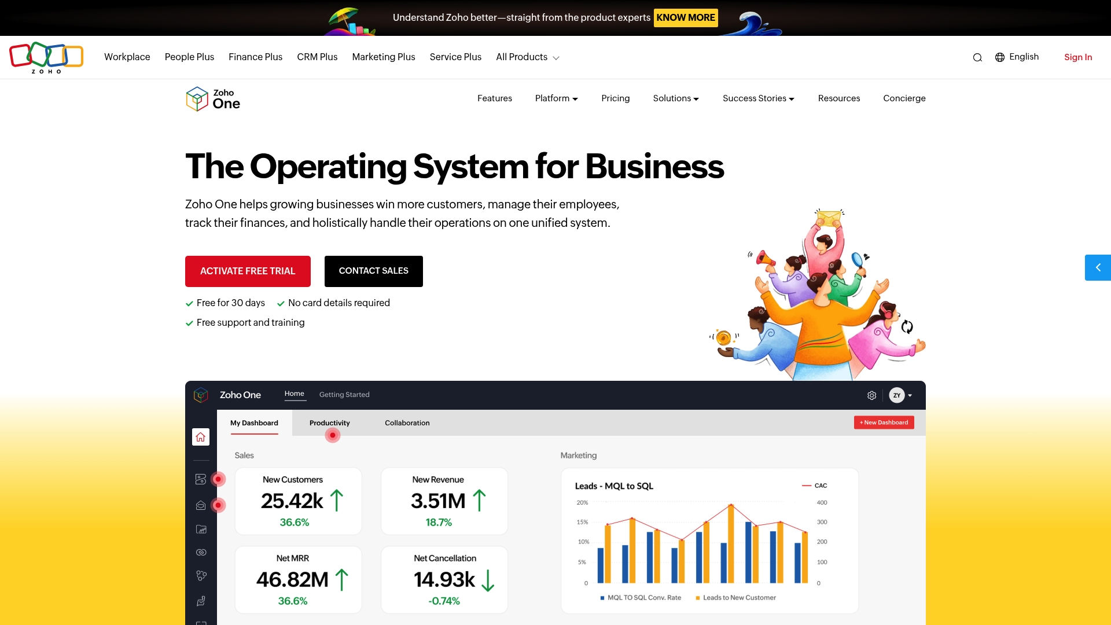
Task: Open the Resources link
Action: click(839, 98)
